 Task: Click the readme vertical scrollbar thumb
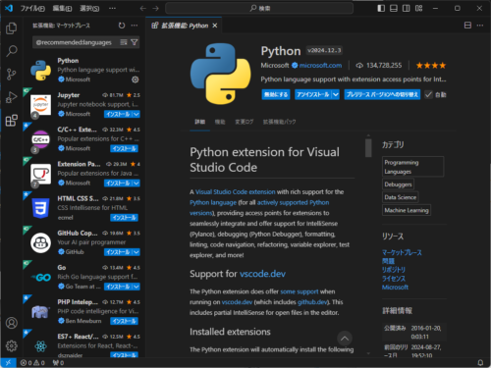368,148
